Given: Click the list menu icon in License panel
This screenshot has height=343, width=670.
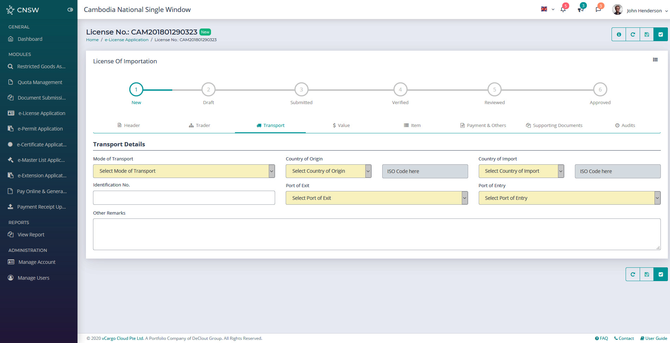Looking at the screenshot, I should (x=655, y=60).
